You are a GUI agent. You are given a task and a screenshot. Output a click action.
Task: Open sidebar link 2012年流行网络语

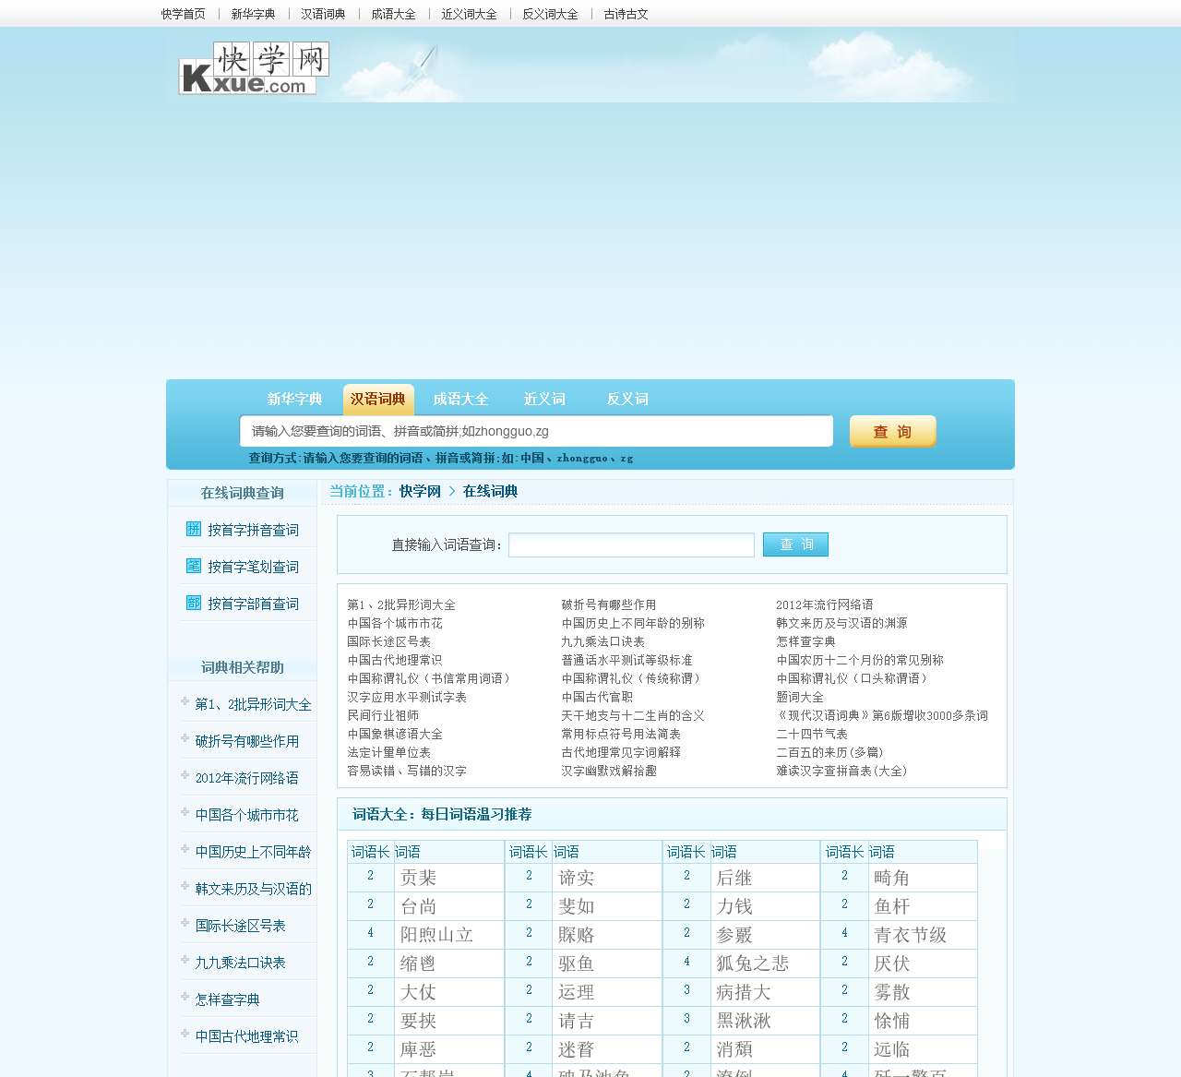click(x=246, y=778)
